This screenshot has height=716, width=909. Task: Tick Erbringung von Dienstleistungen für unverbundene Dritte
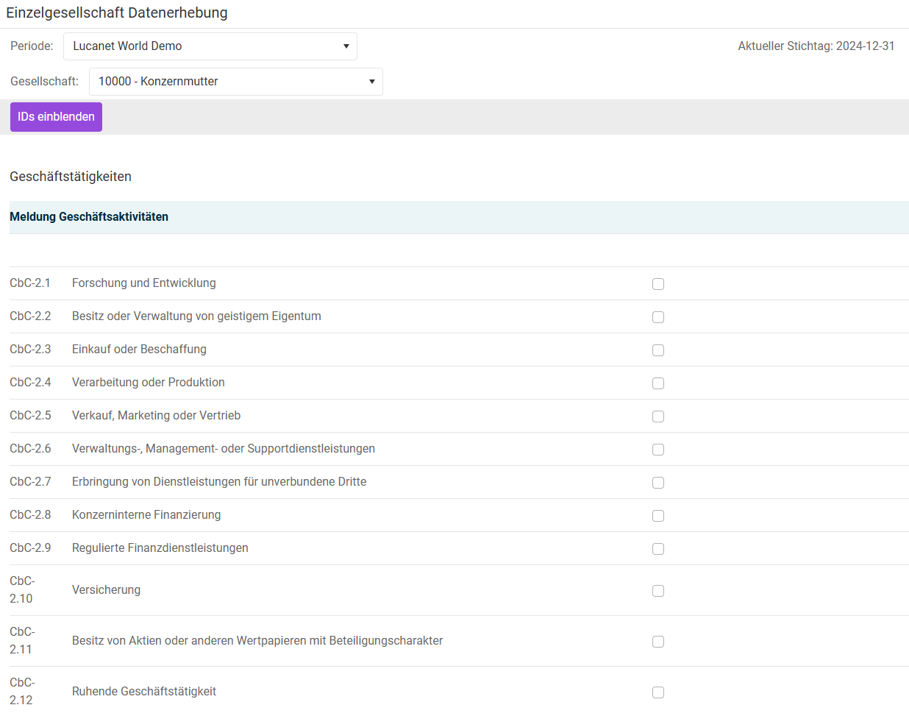pyautogui.click(x=658, y=483)
